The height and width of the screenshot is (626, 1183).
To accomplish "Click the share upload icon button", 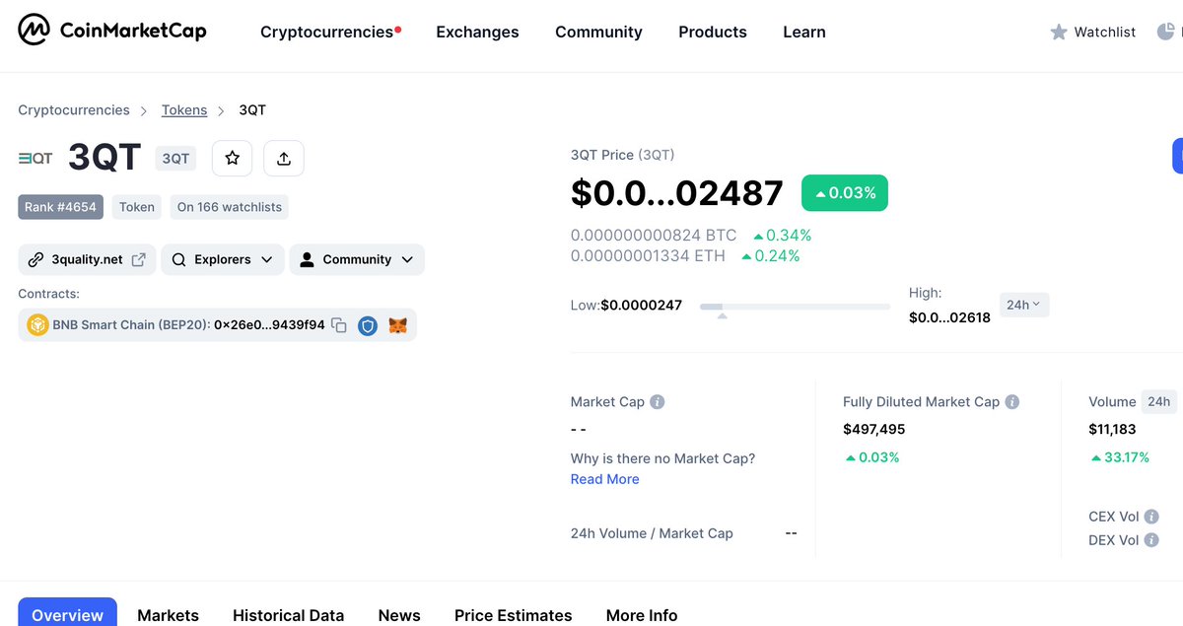I will 284,158.
